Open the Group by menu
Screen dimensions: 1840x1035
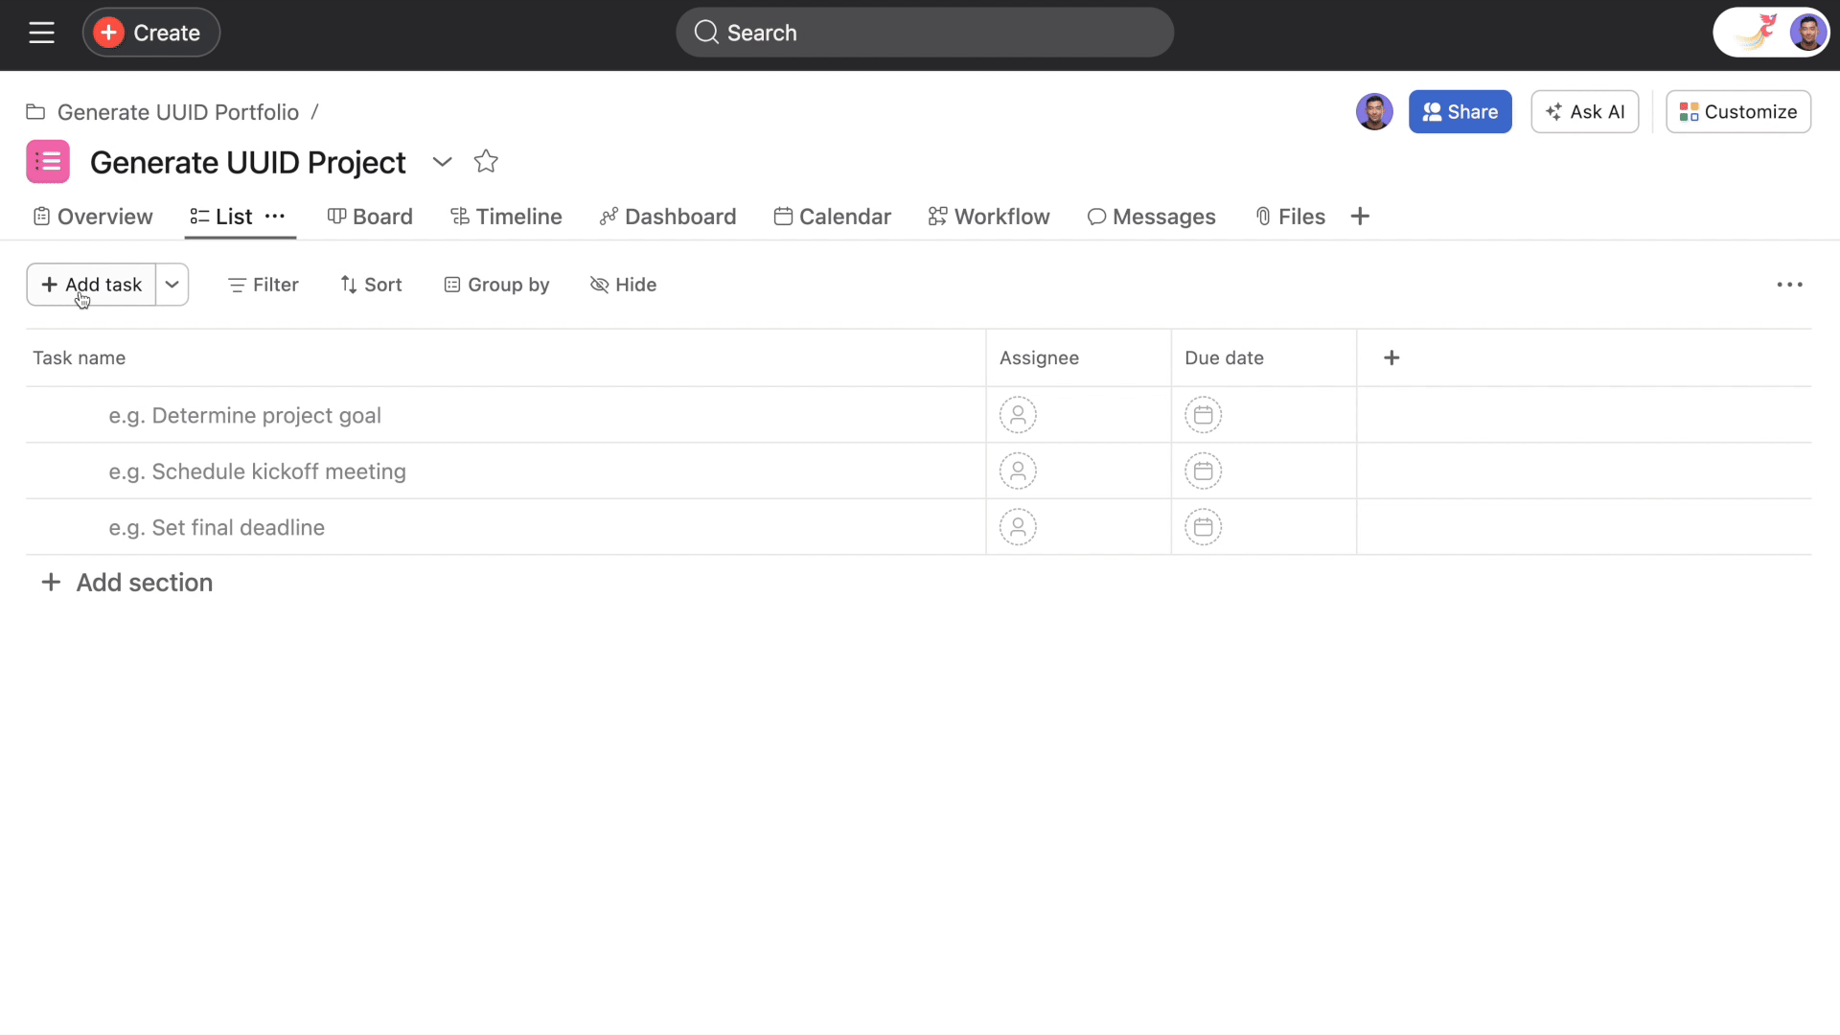[496, 285]
